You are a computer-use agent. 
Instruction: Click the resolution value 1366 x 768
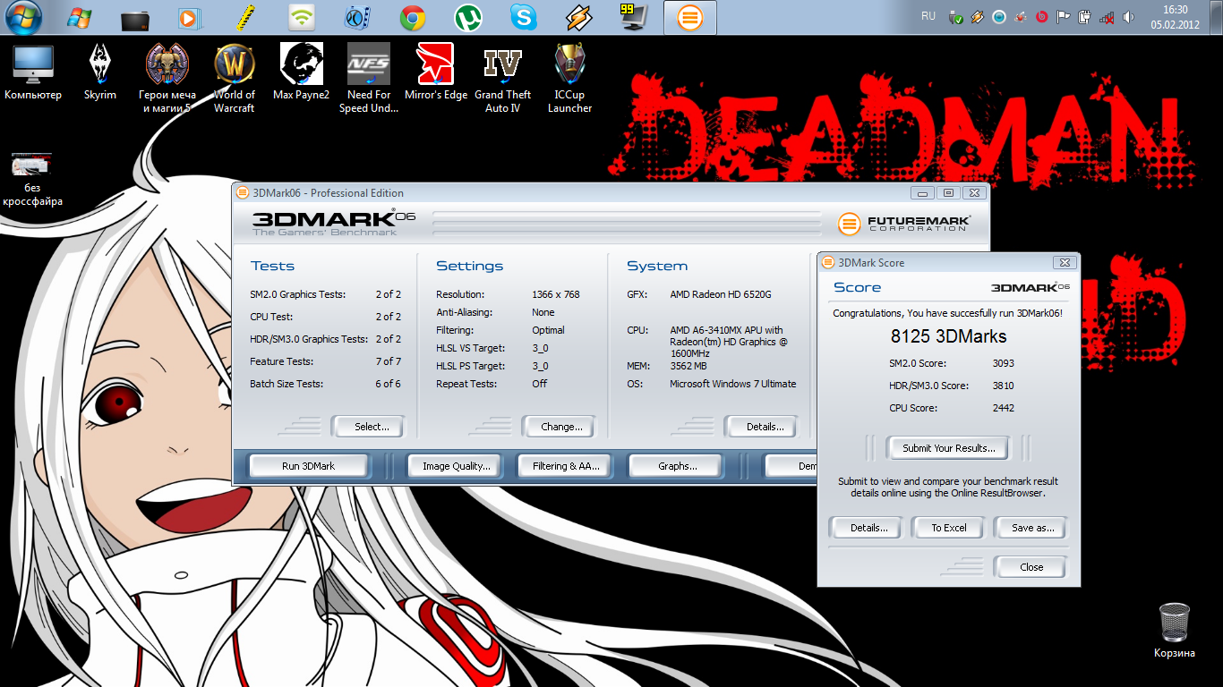tap(556, 294)
